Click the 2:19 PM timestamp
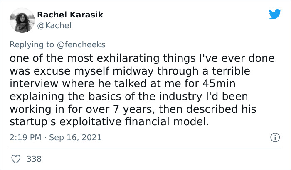The image size is (291, 170). [26, 137]
